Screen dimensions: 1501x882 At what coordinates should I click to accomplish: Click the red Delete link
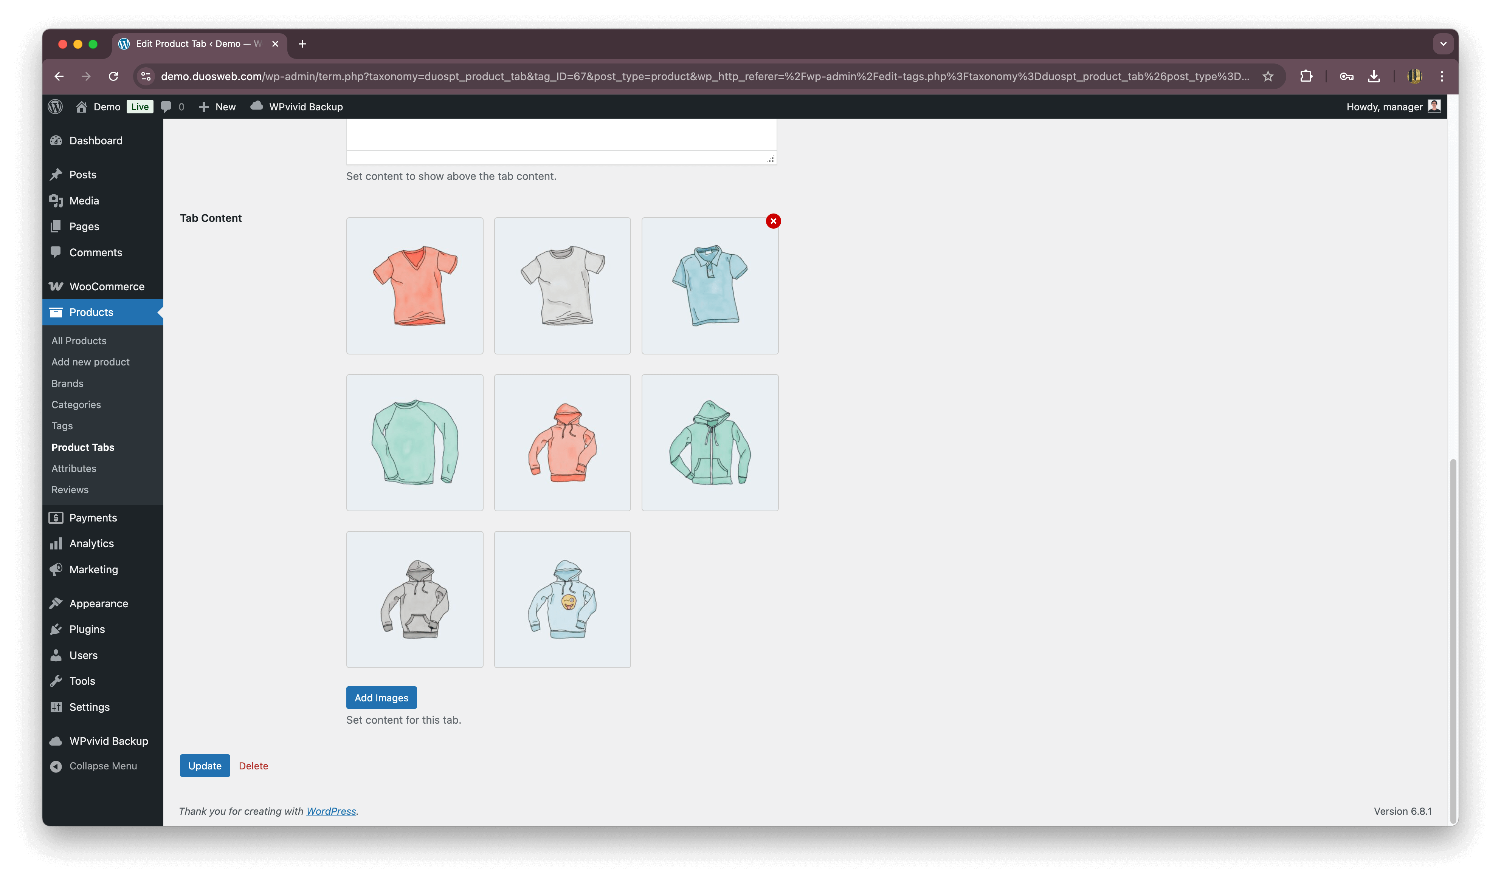253,766
